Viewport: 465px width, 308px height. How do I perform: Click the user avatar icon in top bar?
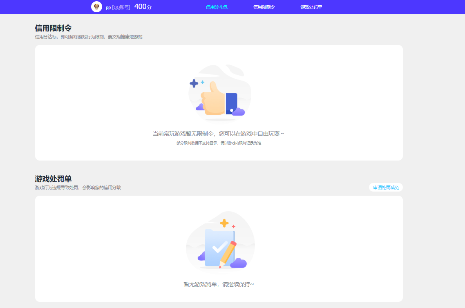click(x=96, y=7)
